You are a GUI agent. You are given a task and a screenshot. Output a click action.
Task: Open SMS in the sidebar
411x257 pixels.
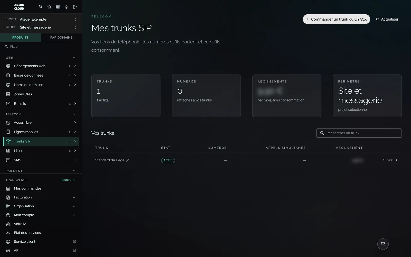pyautogui.click(x=41, y=160)
